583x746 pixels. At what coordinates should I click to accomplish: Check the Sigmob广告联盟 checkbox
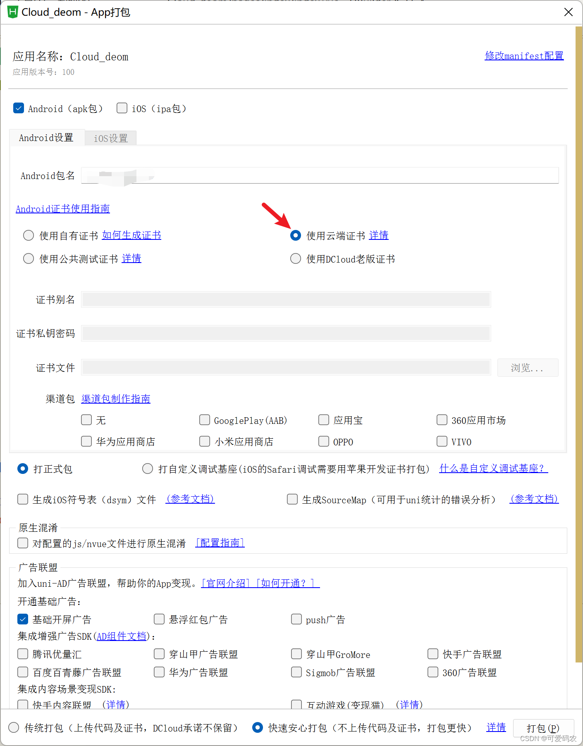point(296,672)
